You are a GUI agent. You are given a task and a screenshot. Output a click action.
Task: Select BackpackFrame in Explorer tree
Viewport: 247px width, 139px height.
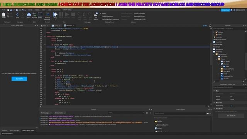[227, 69]
